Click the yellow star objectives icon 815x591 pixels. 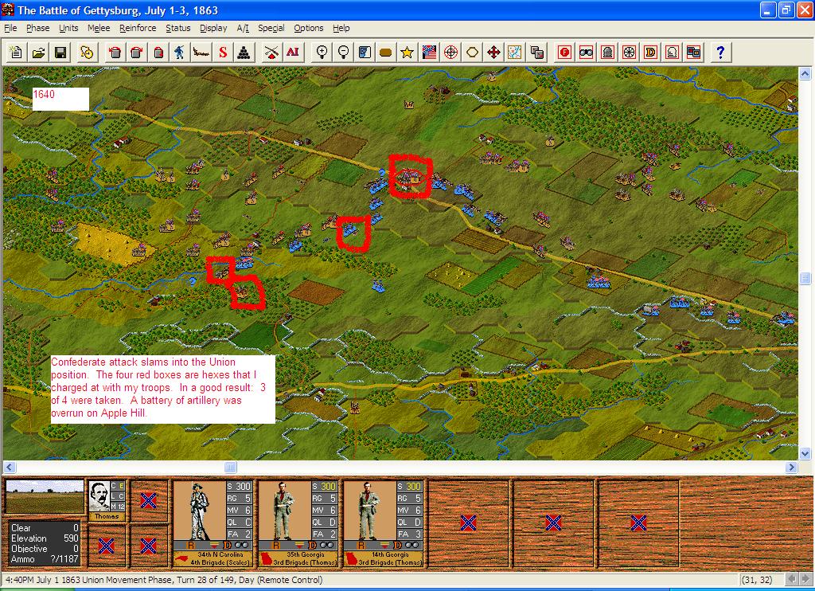tap(407, 52)
